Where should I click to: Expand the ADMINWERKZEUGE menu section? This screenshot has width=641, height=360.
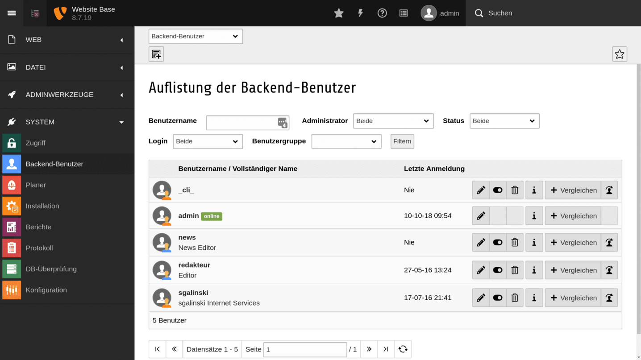(x=59, y=95)
